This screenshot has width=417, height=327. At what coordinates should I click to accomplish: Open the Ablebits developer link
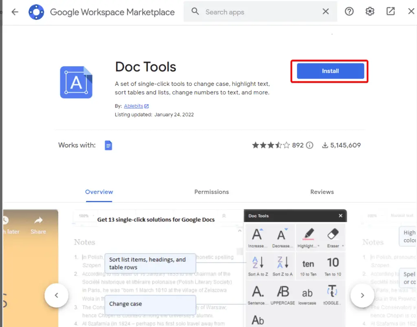click(x=134, y=106)
